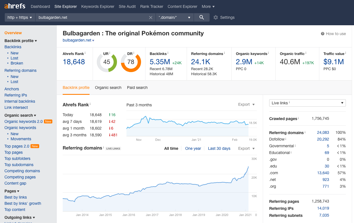Screen dimensions: 354x223
Task: Open the http + https protocol dropdown
Action: point(20,17)
